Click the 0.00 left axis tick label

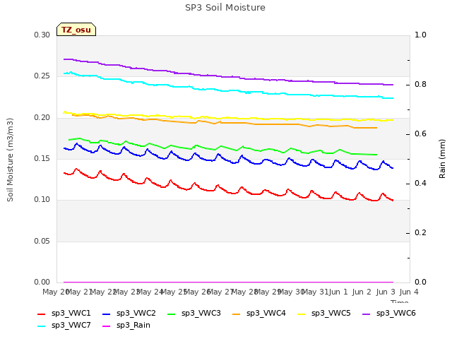tap(42, 282)
